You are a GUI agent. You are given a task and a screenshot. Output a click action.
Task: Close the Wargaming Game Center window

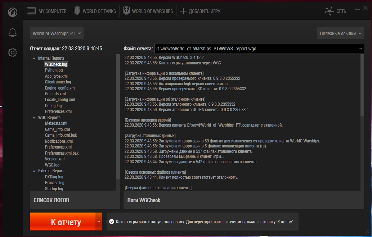tap(366, 8)
